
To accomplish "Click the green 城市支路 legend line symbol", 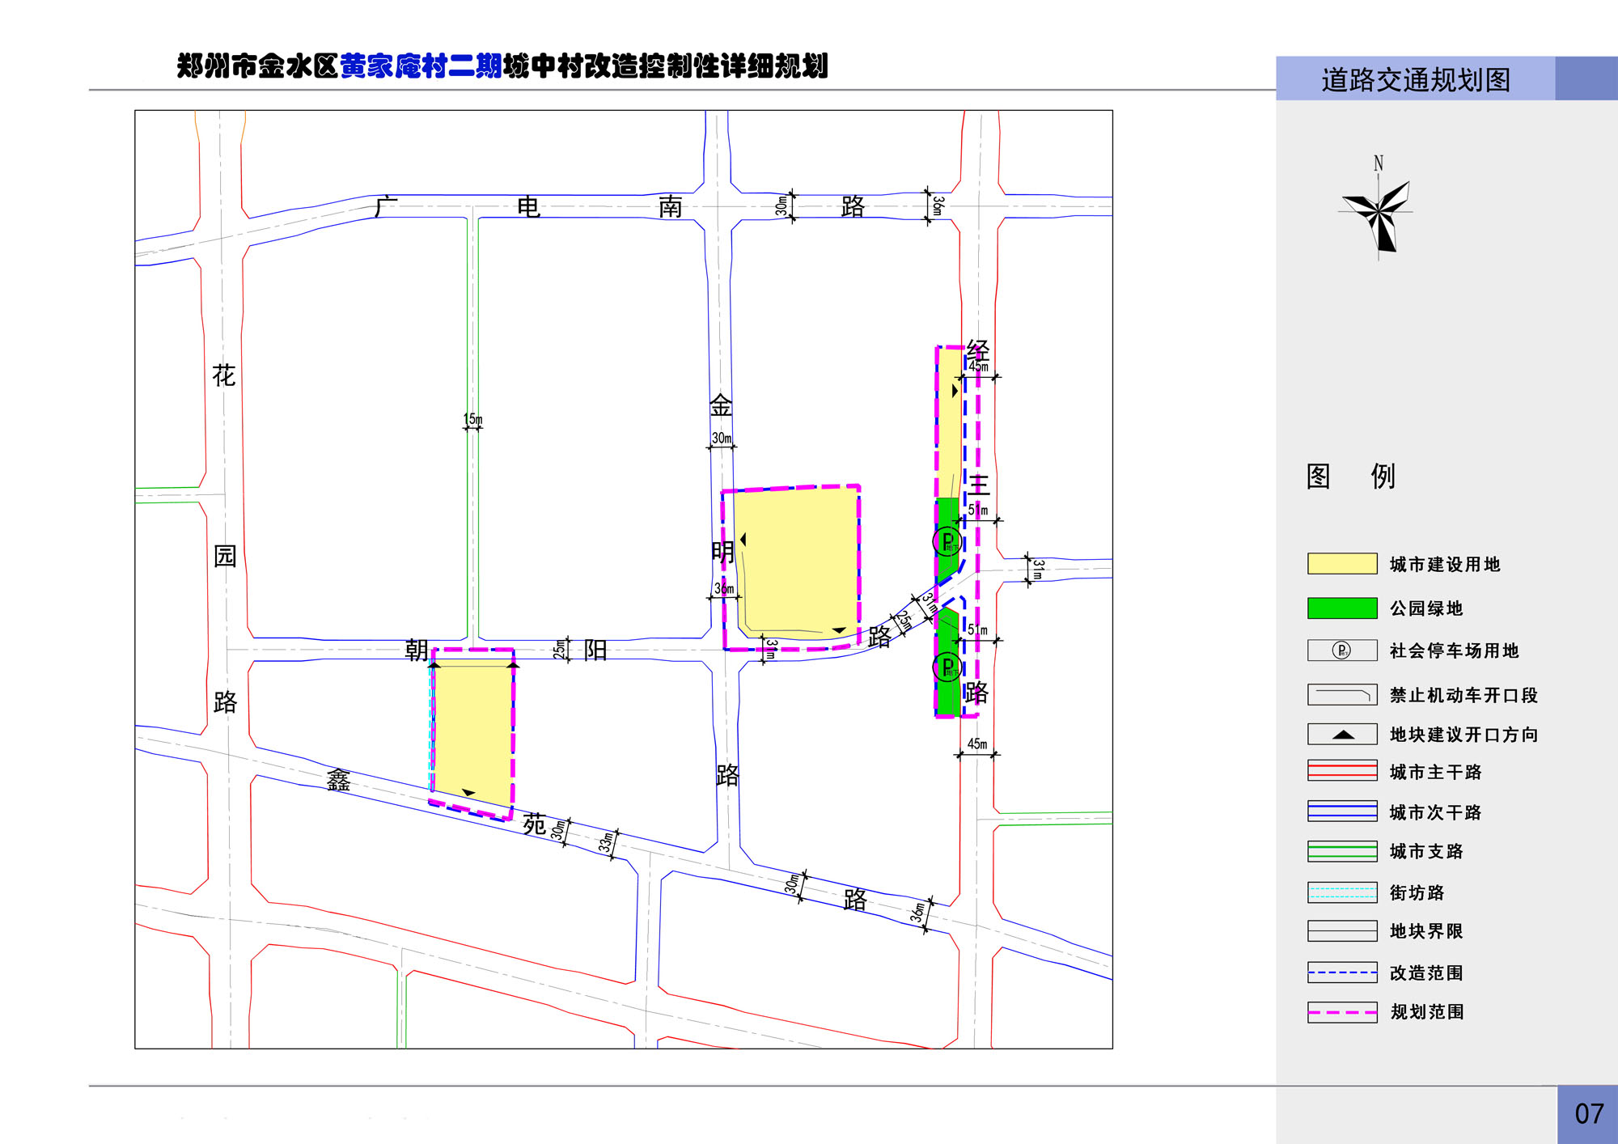I will coord(1342,851).
